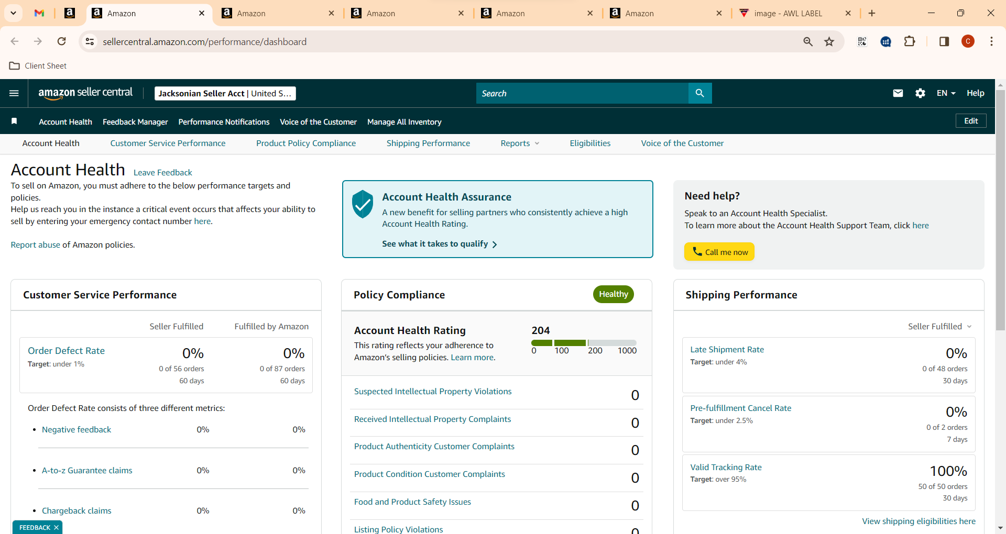The width and height of the screenshot is (1006, 534).
Task: Click the bookmark flag icon in navigation bar
Action: pyautogui.click(x=15, y=121)
